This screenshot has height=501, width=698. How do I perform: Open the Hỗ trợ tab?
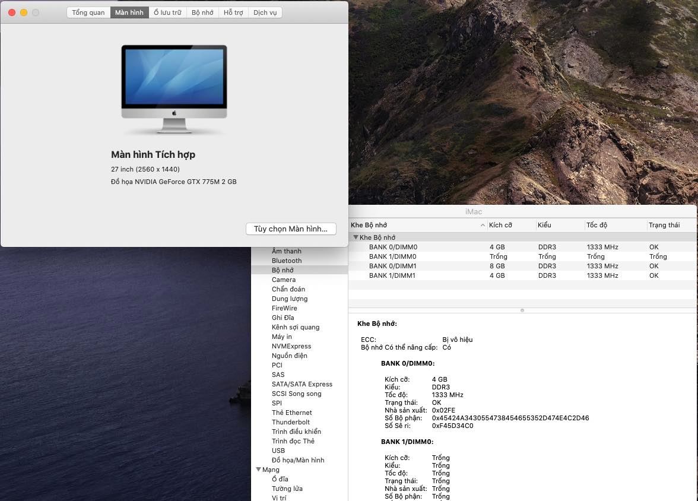pyautogui.click(x=233, y=12)
